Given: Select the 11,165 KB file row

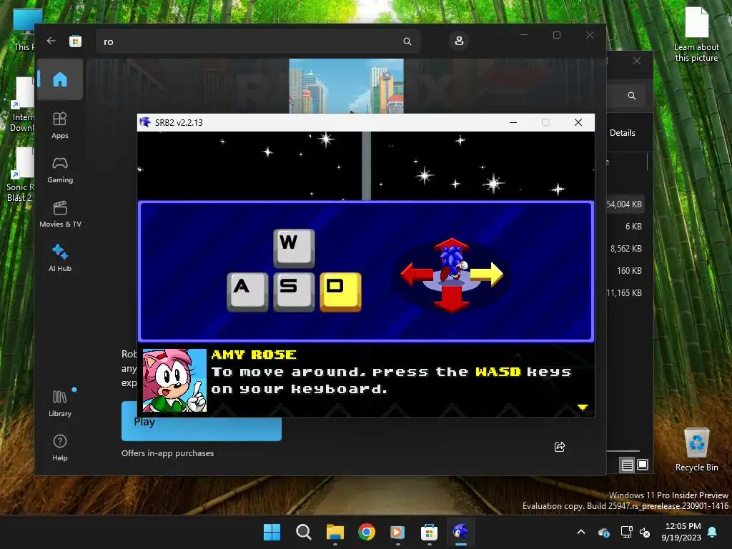Looking at the screenshot, I should [625, 292].
